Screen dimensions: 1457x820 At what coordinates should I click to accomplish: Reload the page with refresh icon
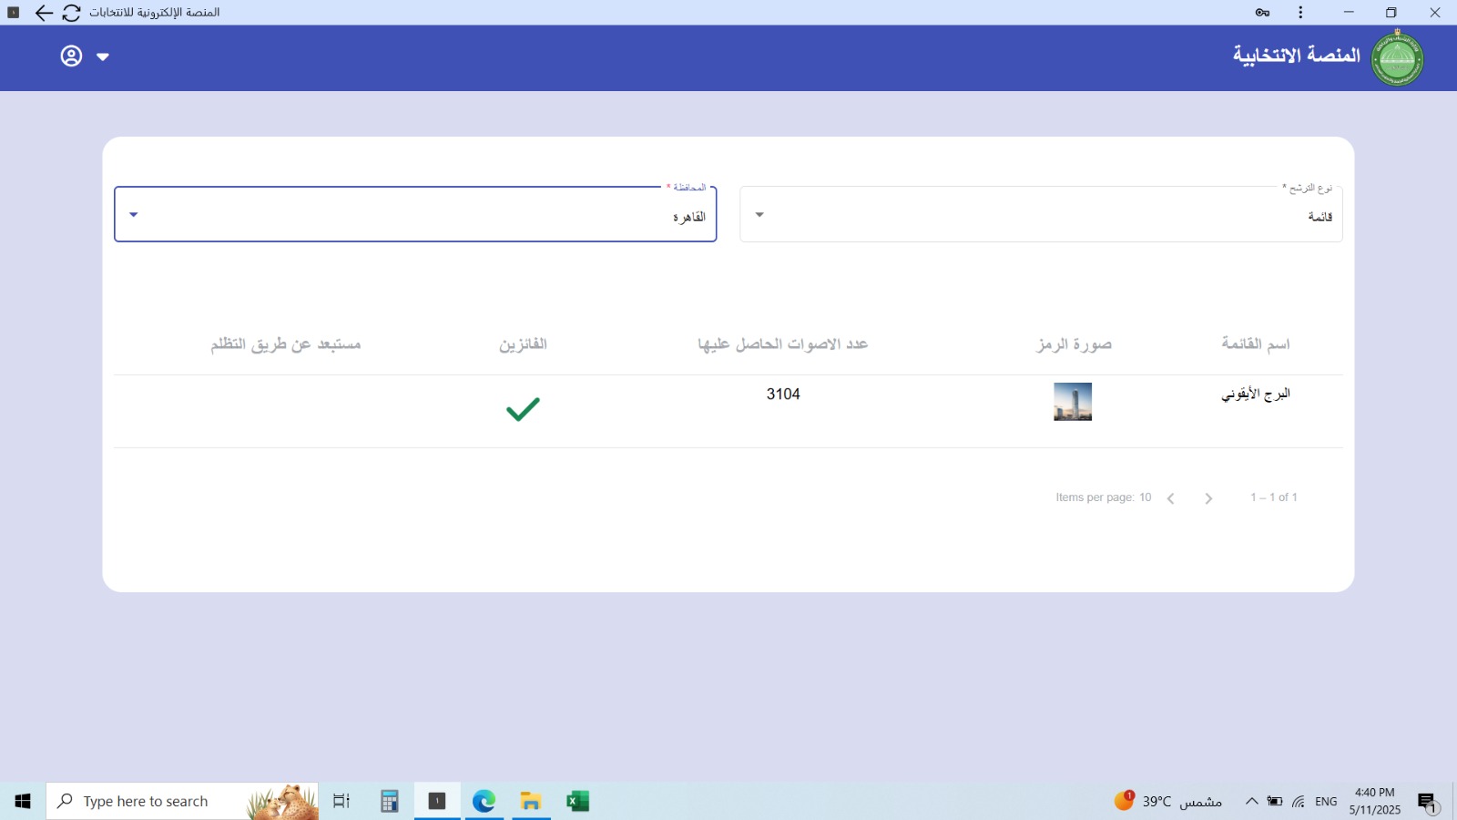tap(71, 13)
